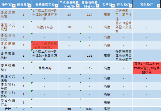The image size is (161, 111).
Task: Open the 任务完成奖励 column filter dropdown
Action: (56, 6)
